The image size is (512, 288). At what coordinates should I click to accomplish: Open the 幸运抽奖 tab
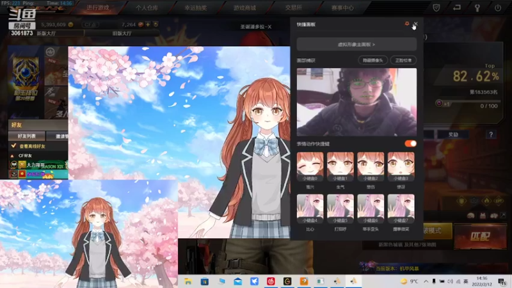click(x=196, y=8)
